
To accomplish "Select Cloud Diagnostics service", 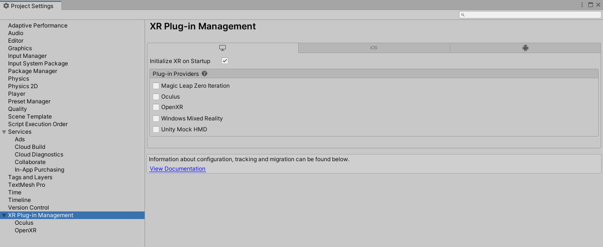I will pyautogui.click(x=39, y=155).
